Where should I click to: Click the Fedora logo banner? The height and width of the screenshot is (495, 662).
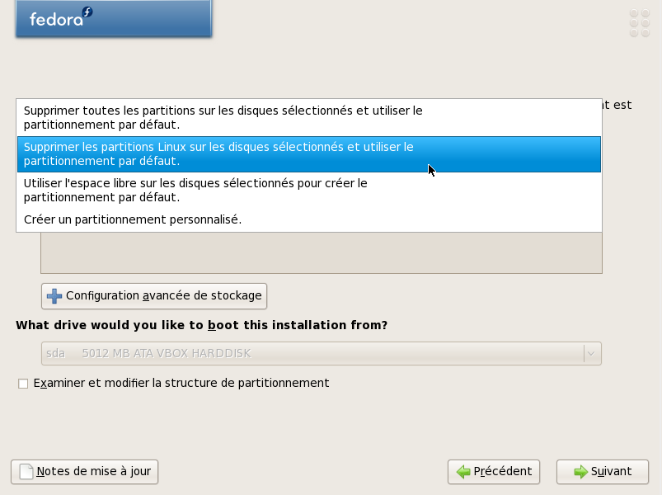pos(114,19)
